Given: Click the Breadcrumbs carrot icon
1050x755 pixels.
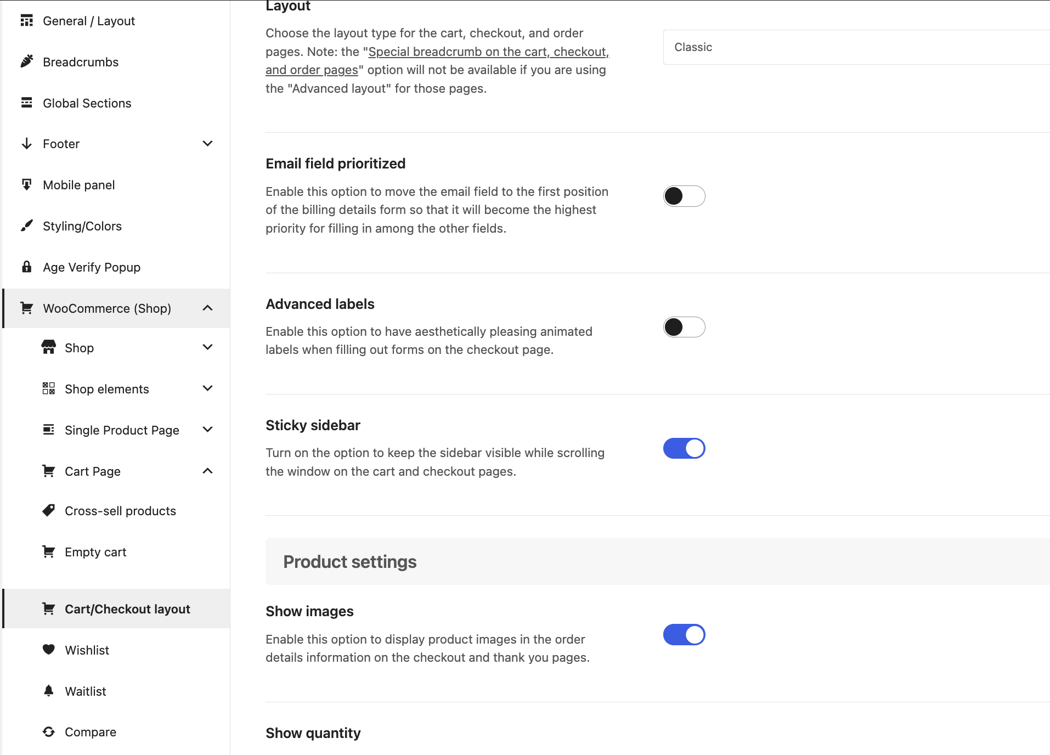Looking at the screenshot, I should 26,61.
